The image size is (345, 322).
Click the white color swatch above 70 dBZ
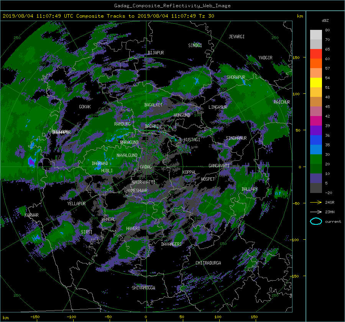316,34
